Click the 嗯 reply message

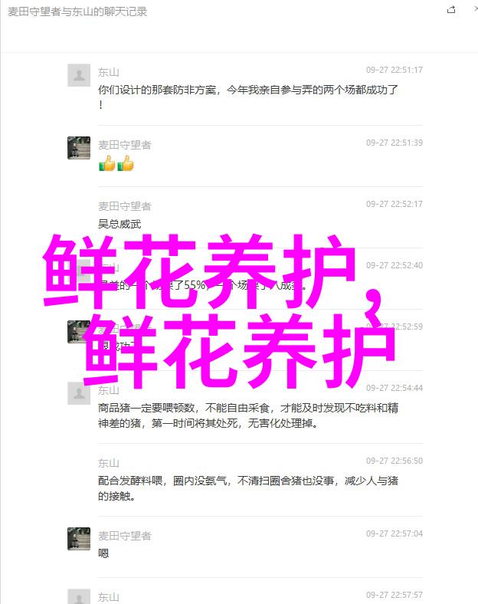pyautogui.click(x=103, y=553)
